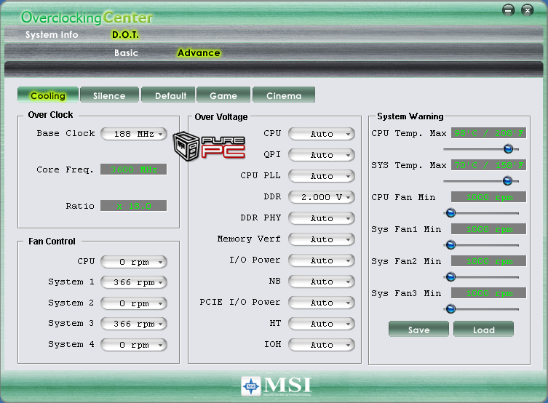
Task: Select the D.O.T. tab
Action: pyautogui.click(x=125, y=35)
